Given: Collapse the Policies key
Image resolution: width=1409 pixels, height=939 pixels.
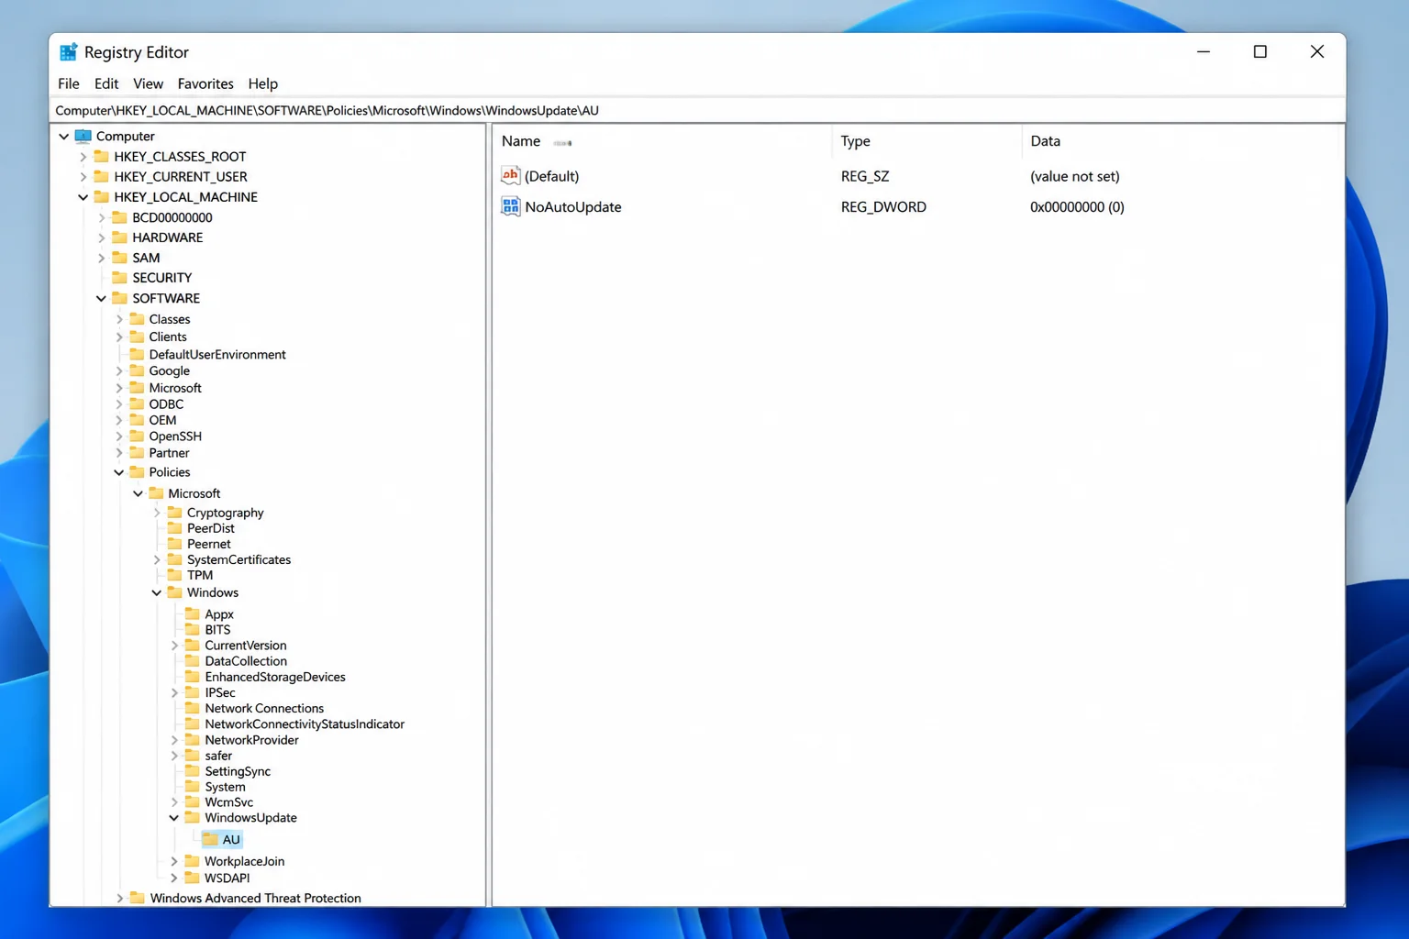Looking at the screenshot, I should pos(119,472).
